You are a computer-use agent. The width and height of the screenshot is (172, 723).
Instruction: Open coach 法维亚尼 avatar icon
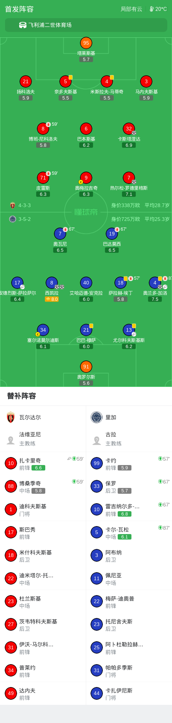click(11, 440)
